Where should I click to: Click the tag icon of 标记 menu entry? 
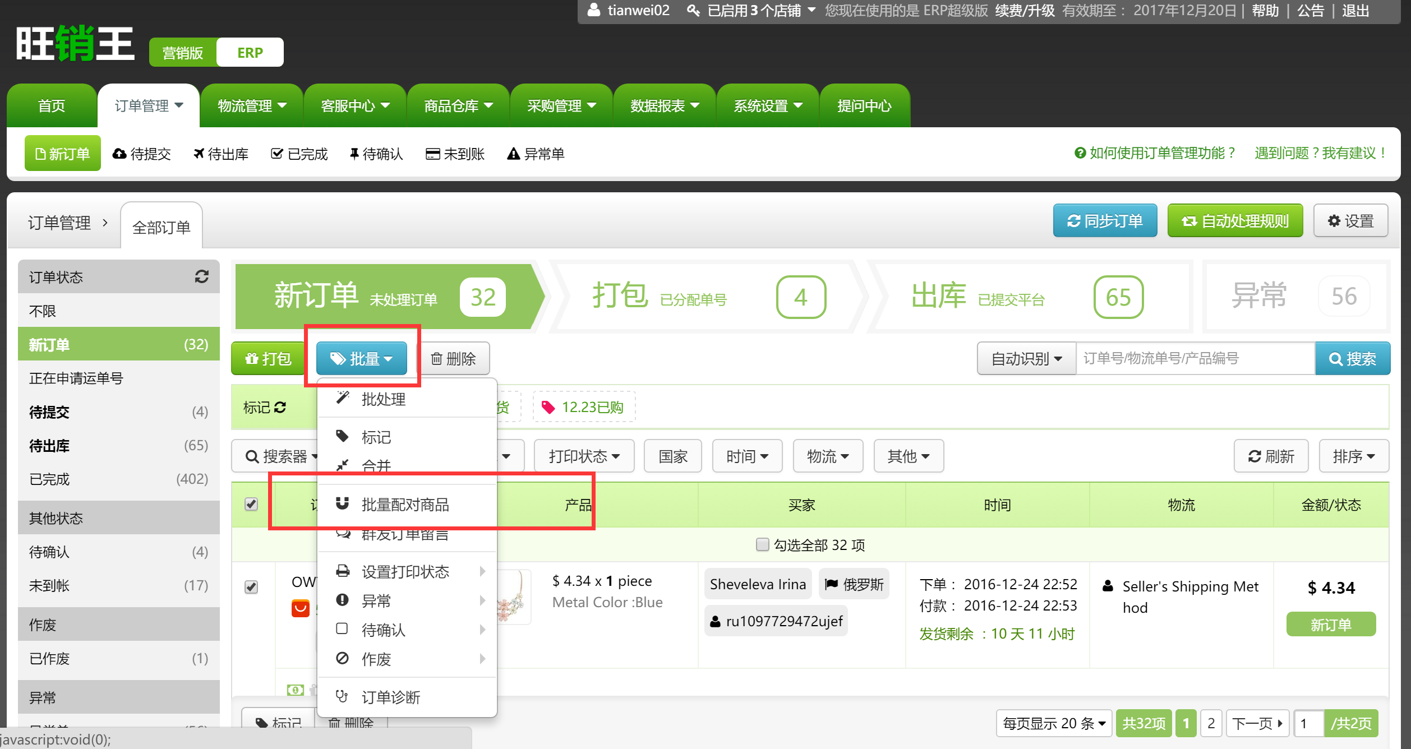[x=342, y=436]
